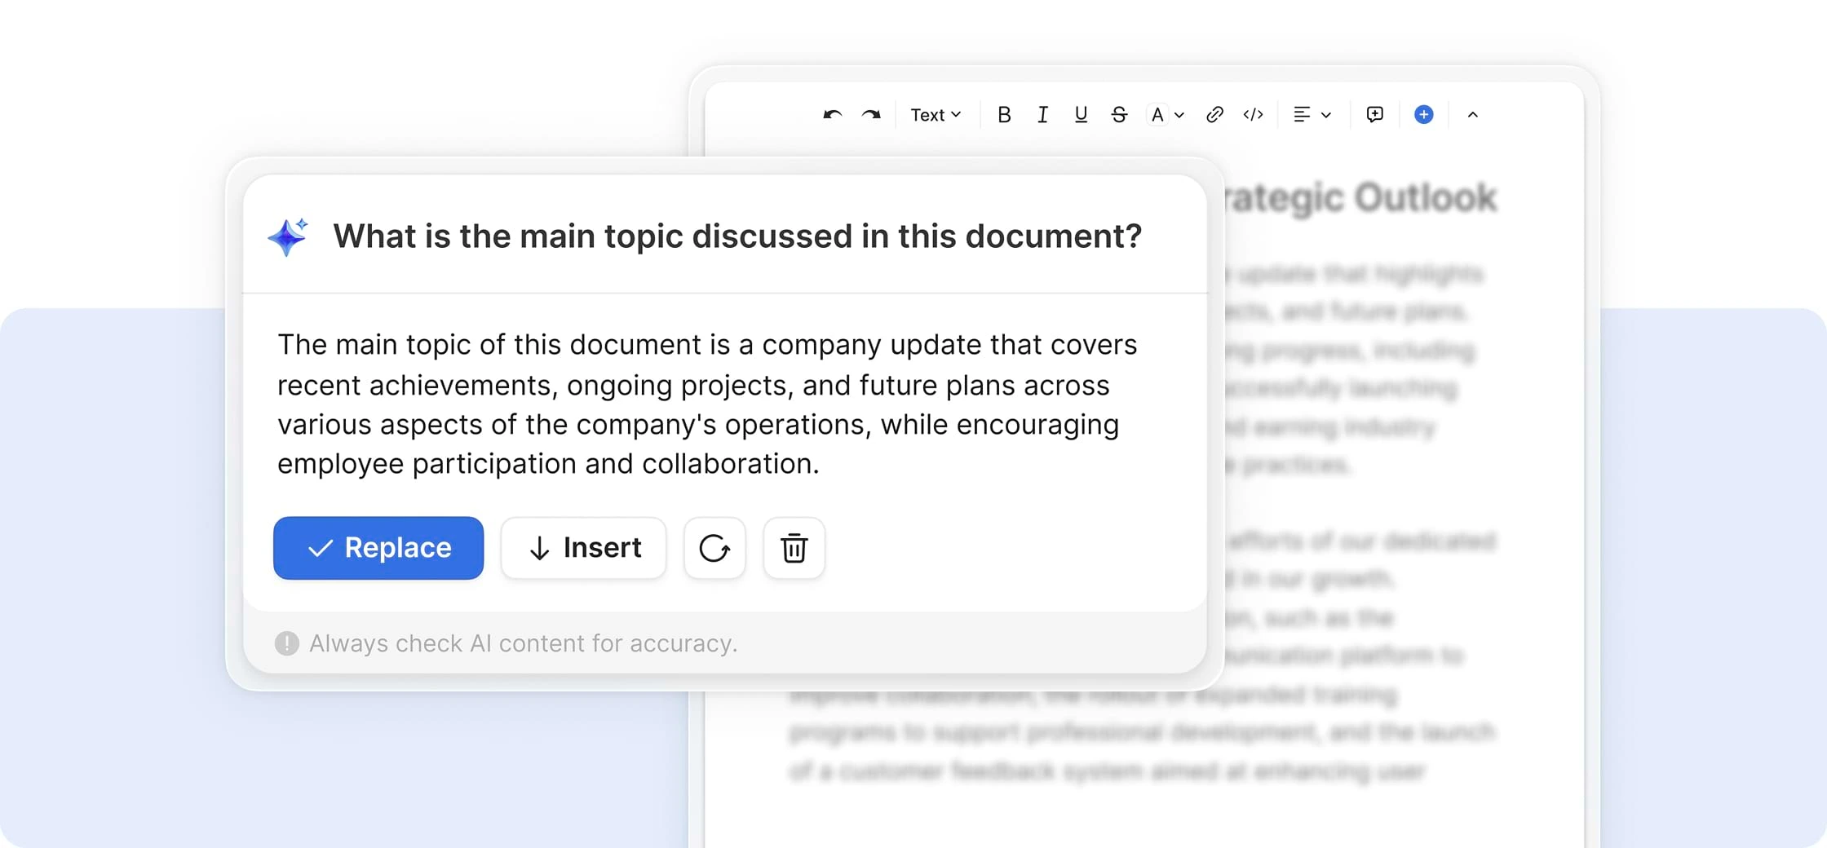Image resolution: width=1827 pixels, height=848 pixels.
Task: Regenerate the AI response
Action: [x=714, y=548]
